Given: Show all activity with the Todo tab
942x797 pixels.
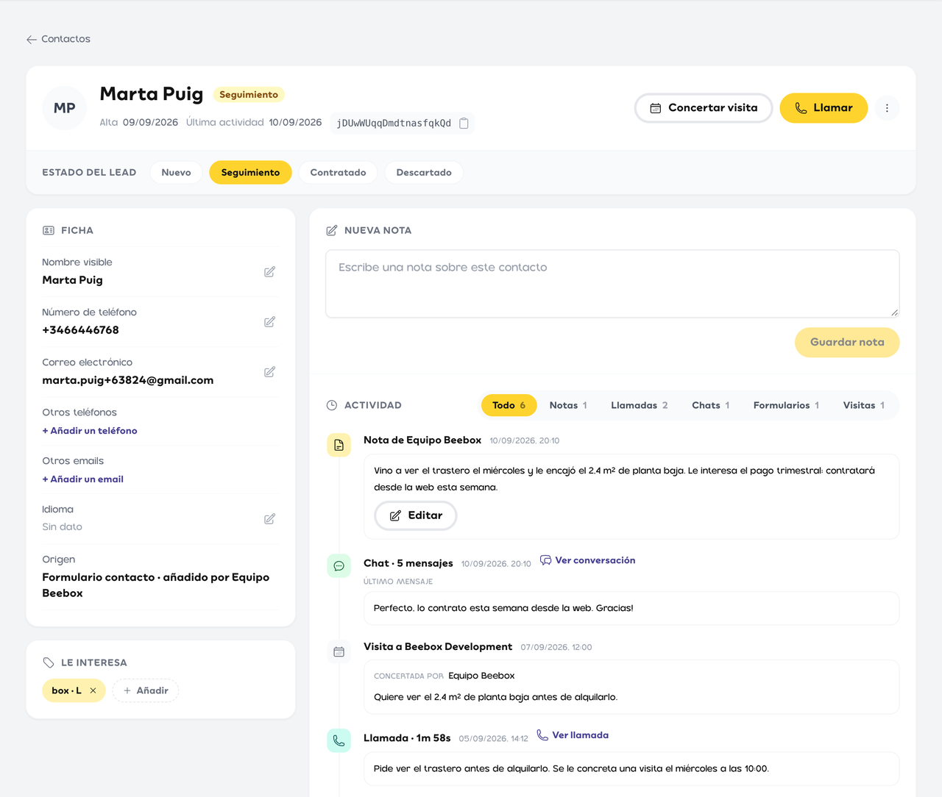Looking at the screenshot, I should click(509, 405).
